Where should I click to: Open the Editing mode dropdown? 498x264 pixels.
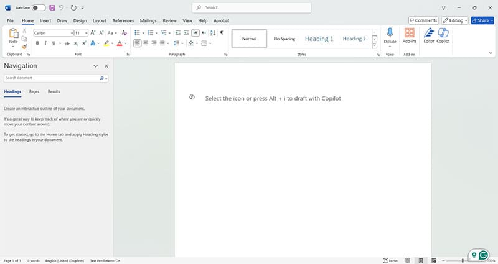(455, 20)
